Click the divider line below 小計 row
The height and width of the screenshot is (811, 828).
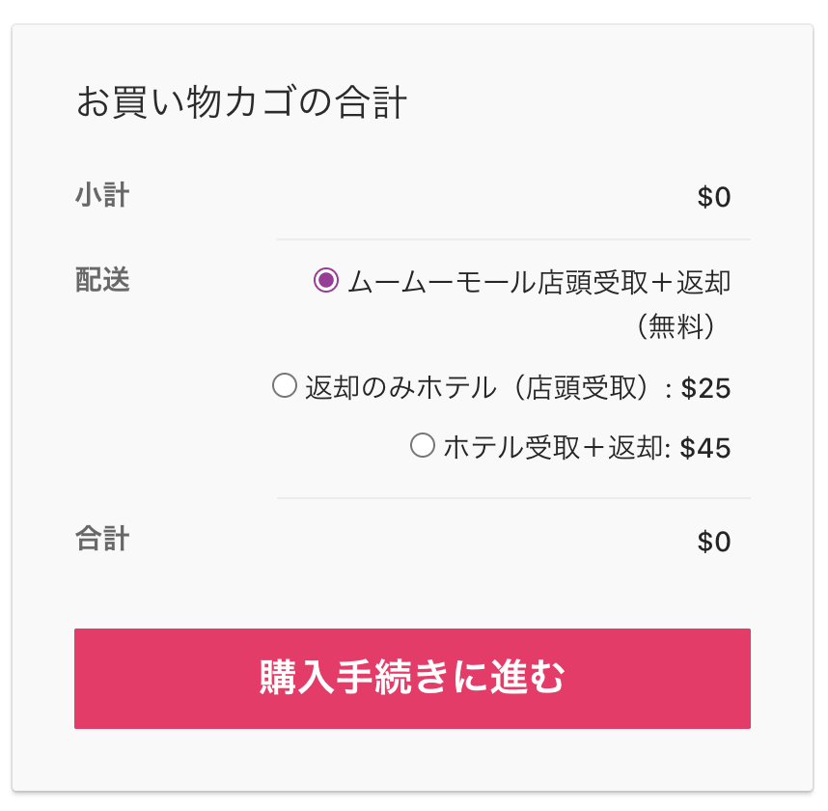click(513, 238)
